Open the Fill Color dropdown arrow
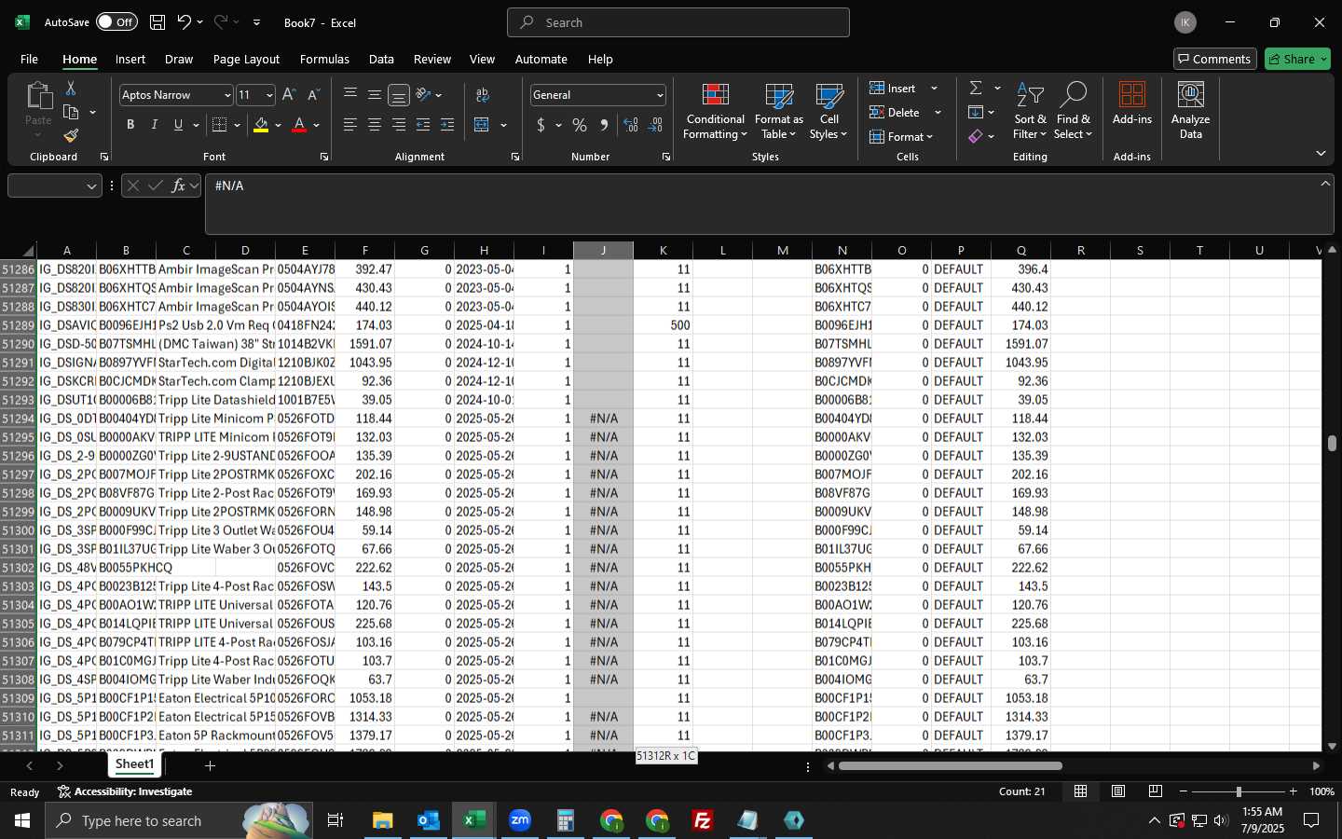The height and width of the screenshot is (839, 1342). (278, 125)
